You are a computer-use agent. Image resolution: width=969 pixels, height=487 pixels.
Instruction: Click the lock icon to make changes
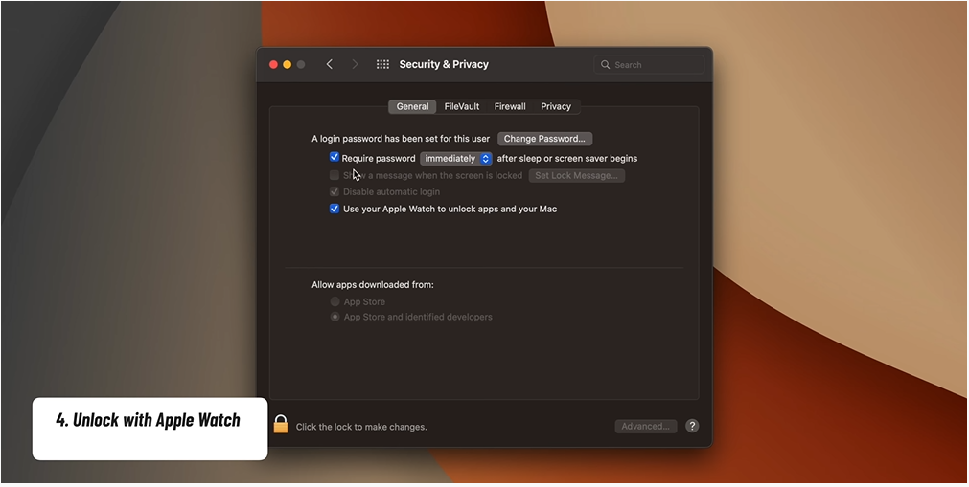[x=281, y=425]
